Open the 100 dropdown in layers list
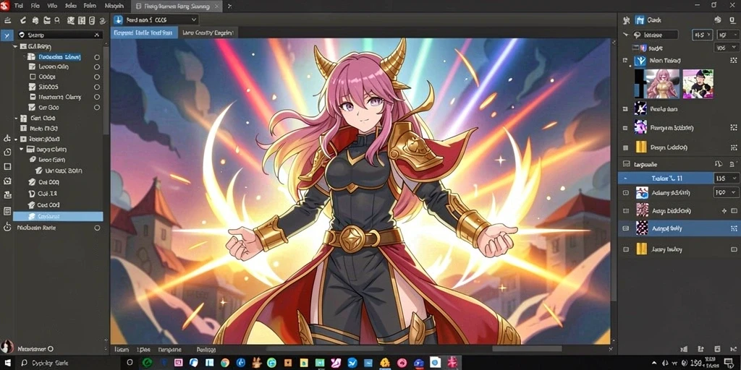This screenshot has height=370, width=741. point(725,192)
